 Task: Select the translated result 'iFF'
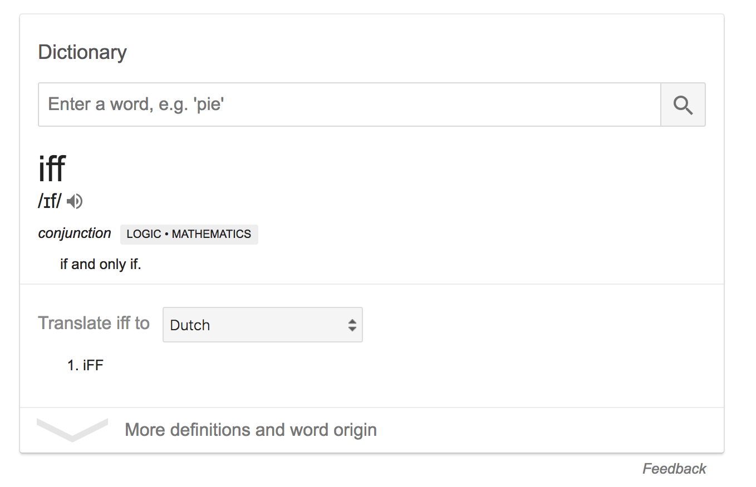(x=93, y=365)
